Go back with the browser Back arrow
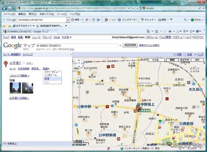 (4, 8)
